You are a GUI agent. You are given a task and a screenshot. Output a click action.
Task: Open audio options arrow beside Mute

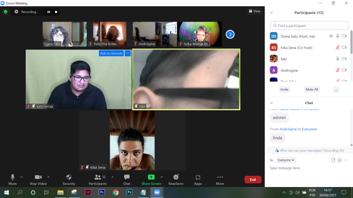coord(22,177)
